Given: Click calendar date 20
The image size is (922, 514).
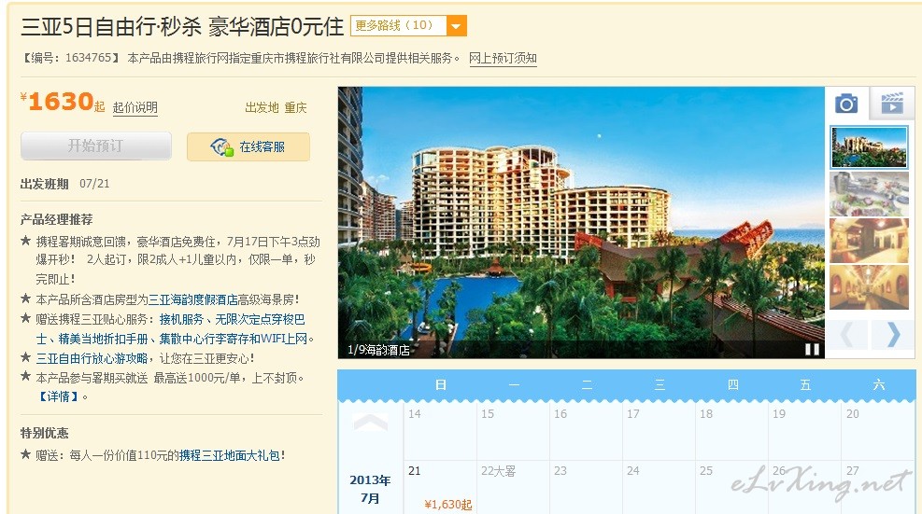Looking at the screenshot, I should (878, 431).
